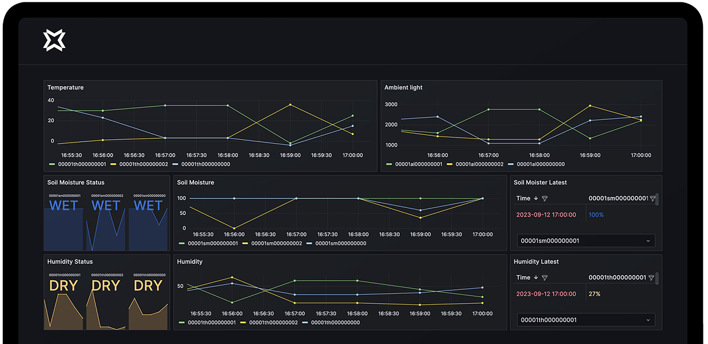
Task: Open the Ambient light panel title
Action: point(403,88)
